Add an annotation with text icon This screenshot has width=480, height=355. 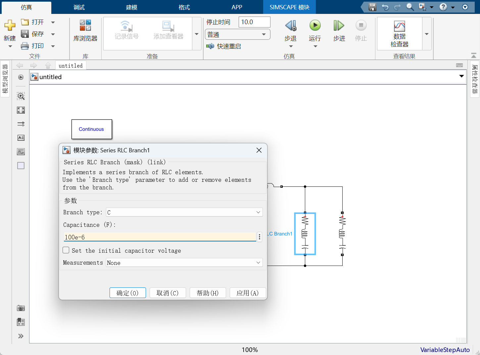21,138
